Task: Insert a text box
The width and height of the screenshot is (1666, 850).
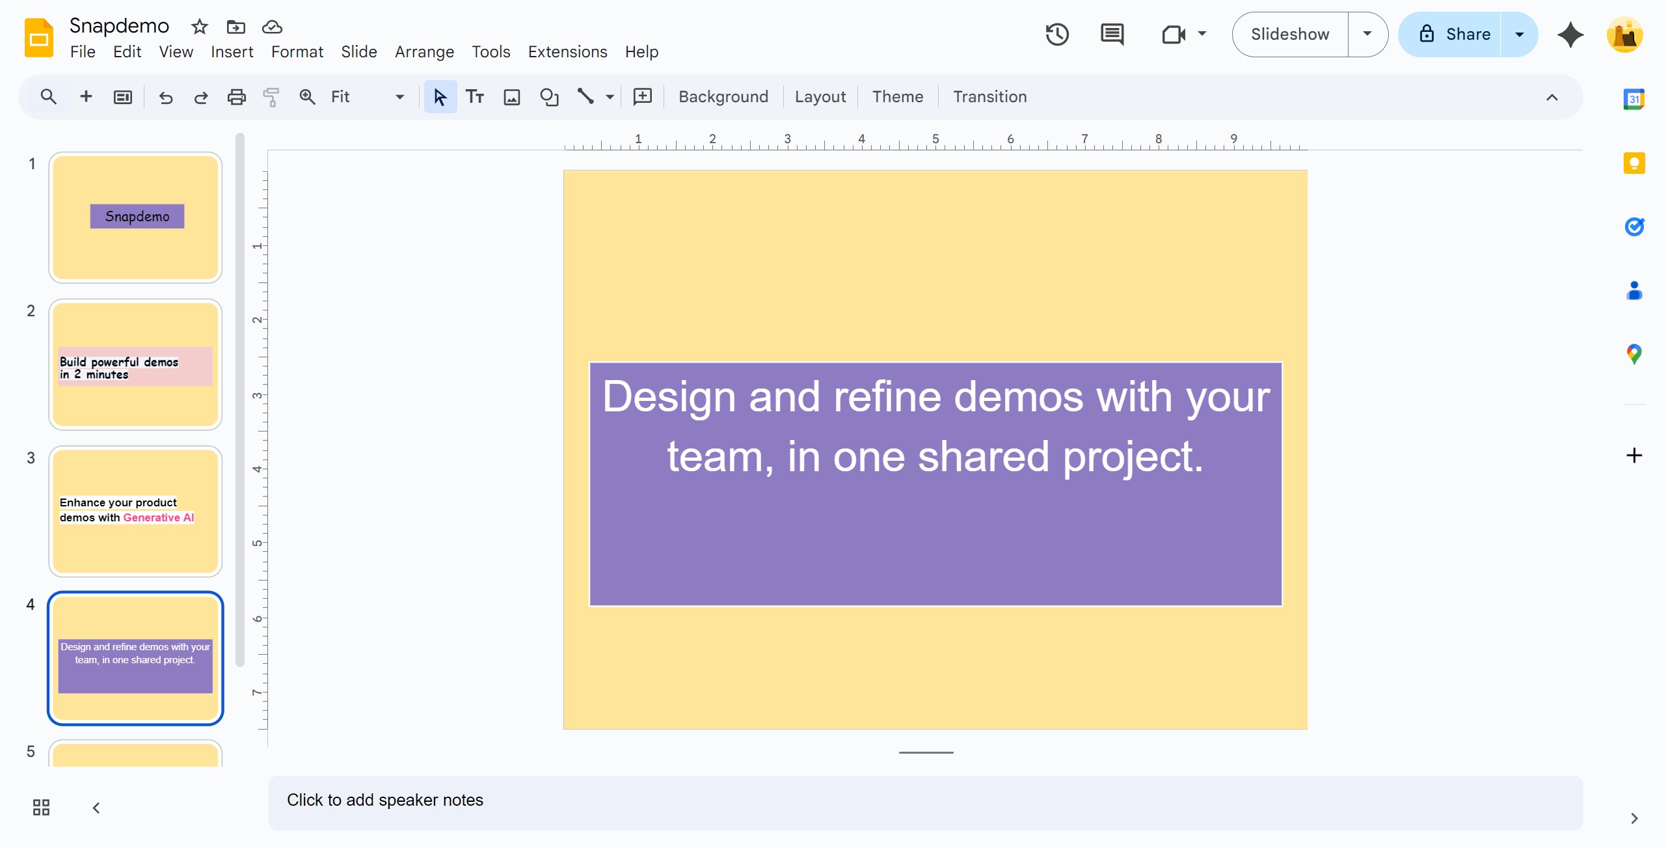Action: [x=475, y=97]
